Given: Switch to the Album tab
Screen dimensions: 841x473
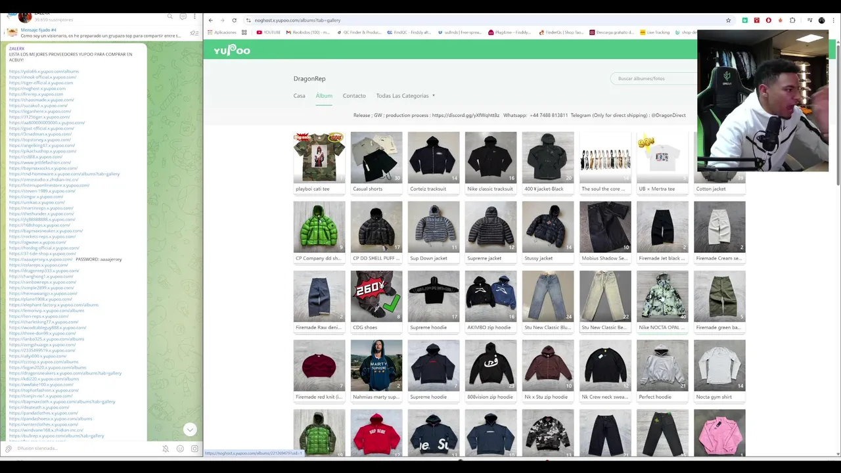Looking at the screenshot, I should 324,96.
